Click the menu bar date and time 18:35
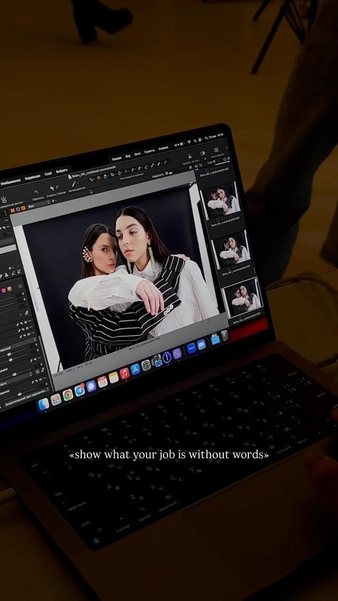This screenshot has height=601, width=338. 215,136
